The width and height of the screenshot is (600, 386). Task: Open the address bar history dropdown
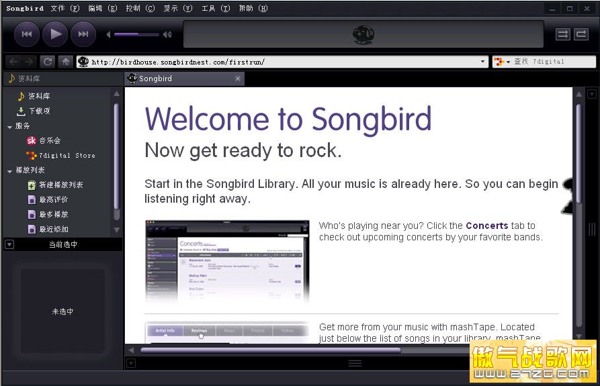click(483, 62)
